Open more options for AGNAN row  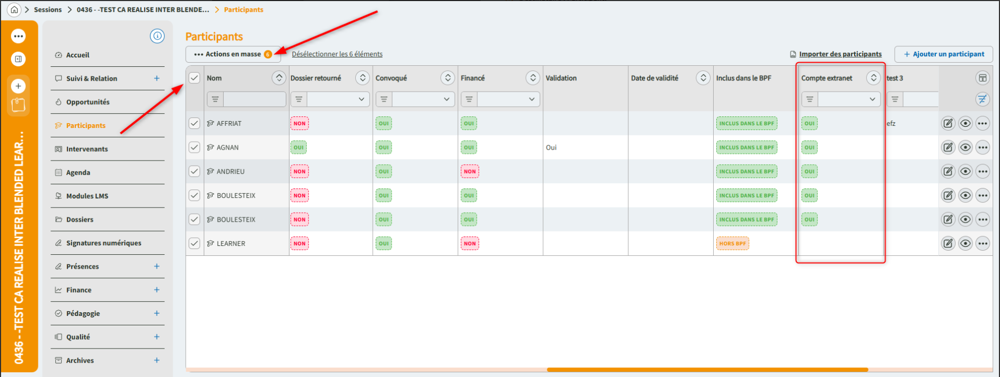pos(983,147)
